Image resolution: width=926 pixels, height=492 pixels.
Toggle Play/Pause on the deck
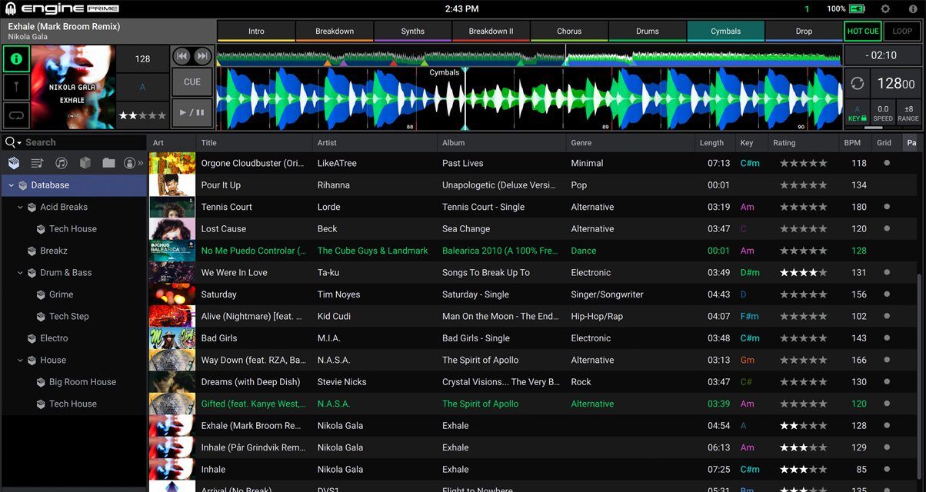[192, 111]
